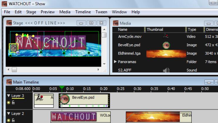Screen dimensions: 218x123
Task: Select S2.AIFF sound item
Action: pyautogui.click(x=125, y=70)
